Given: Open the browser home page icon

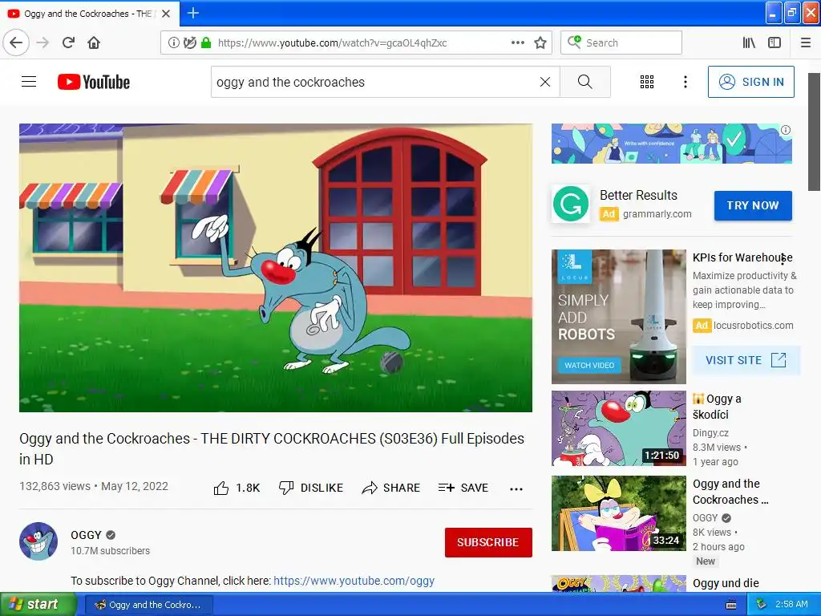Looking at the screenshot, I should pyautogui.click(x=94, y=43).
